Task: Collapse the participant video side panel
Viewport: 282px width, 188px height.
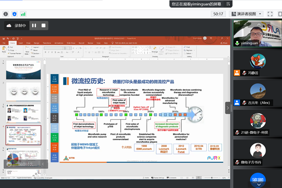Action: (x=228, y=108)
